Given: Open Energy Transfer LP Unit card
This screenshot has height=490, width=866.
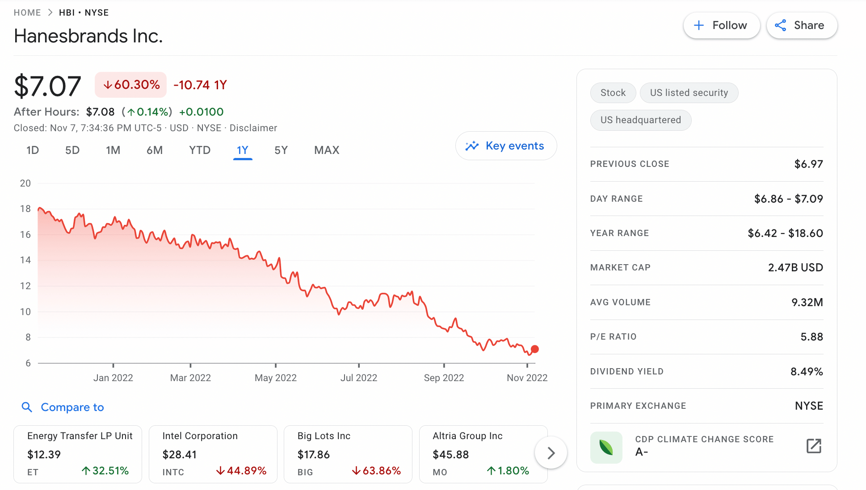Looking at the screenshot, I should [x=78, y=454].
